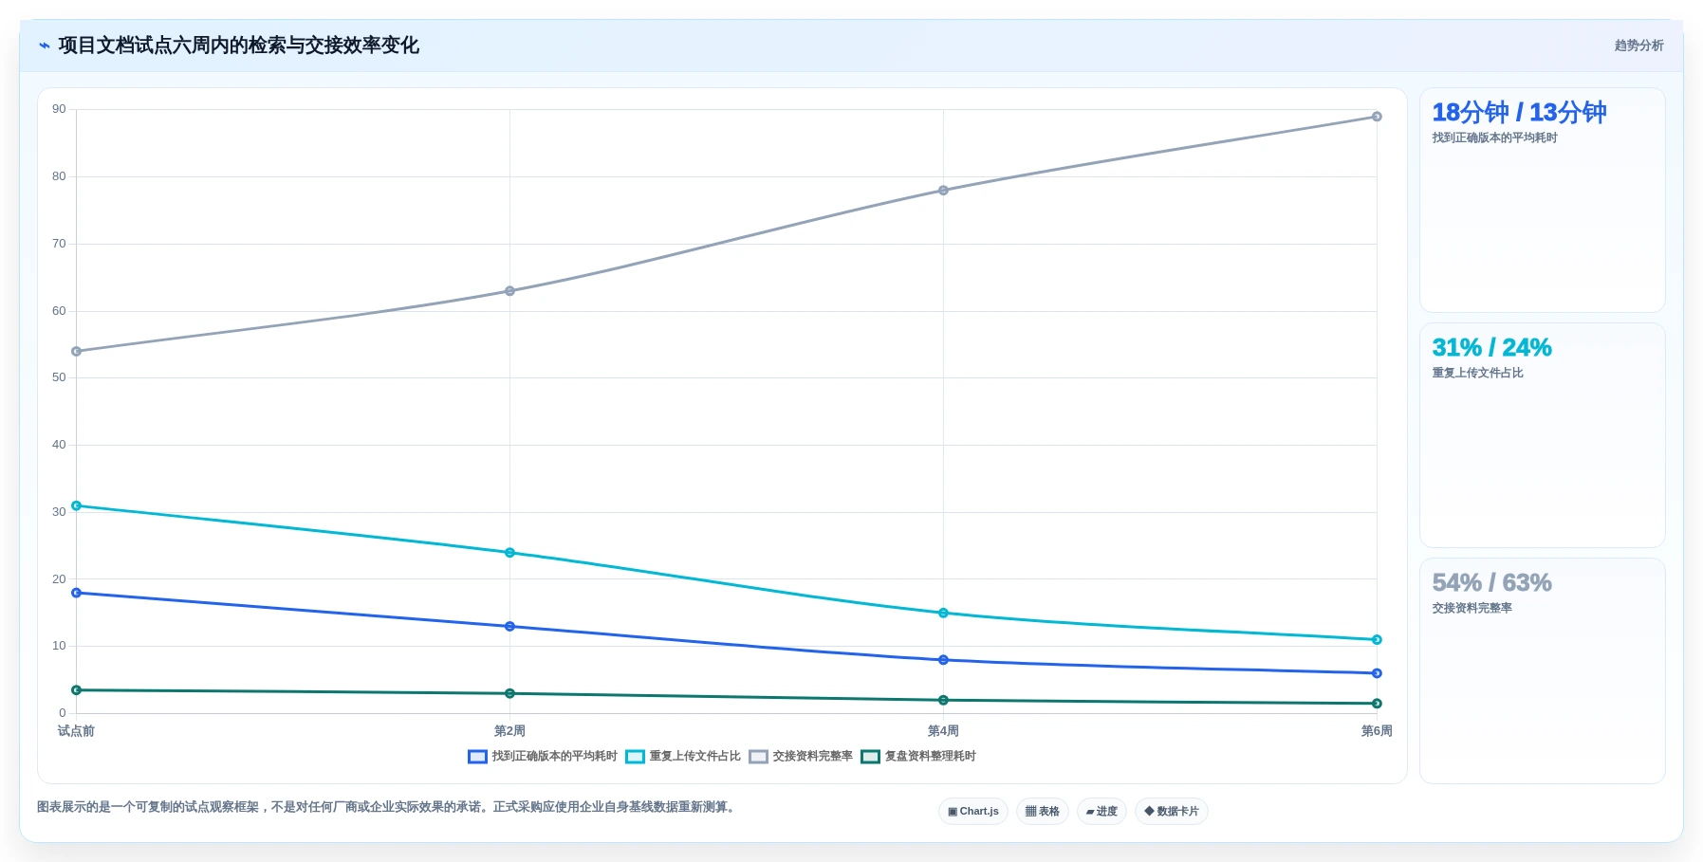The image size is (1703, 862).
Task: Select the blue data point at 试点前
Action: tap(76, 593)
